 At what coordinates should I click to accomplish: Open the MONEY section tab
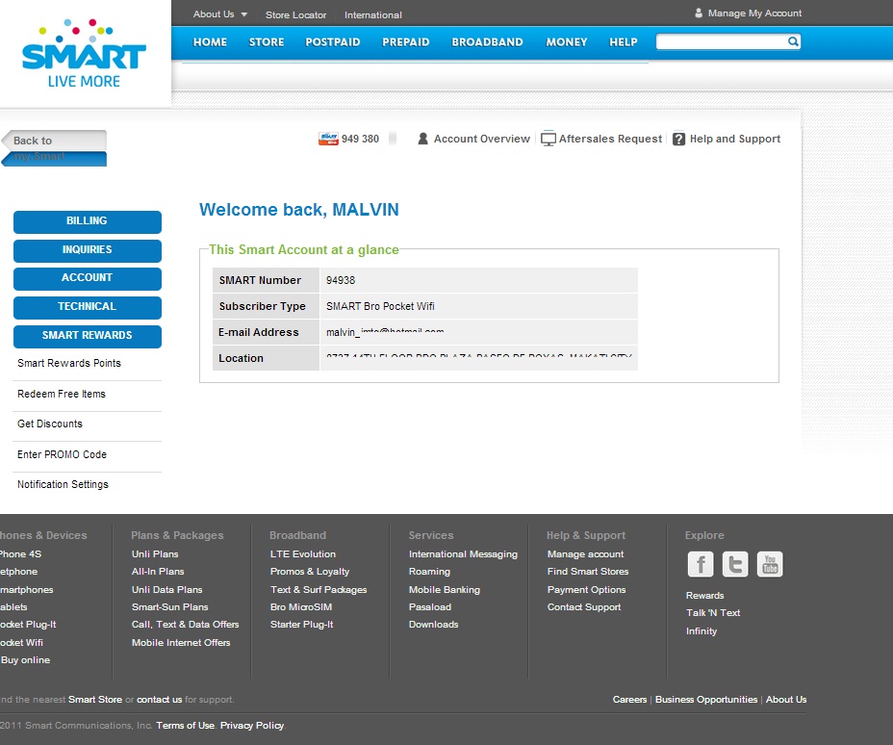pos(566,42)
